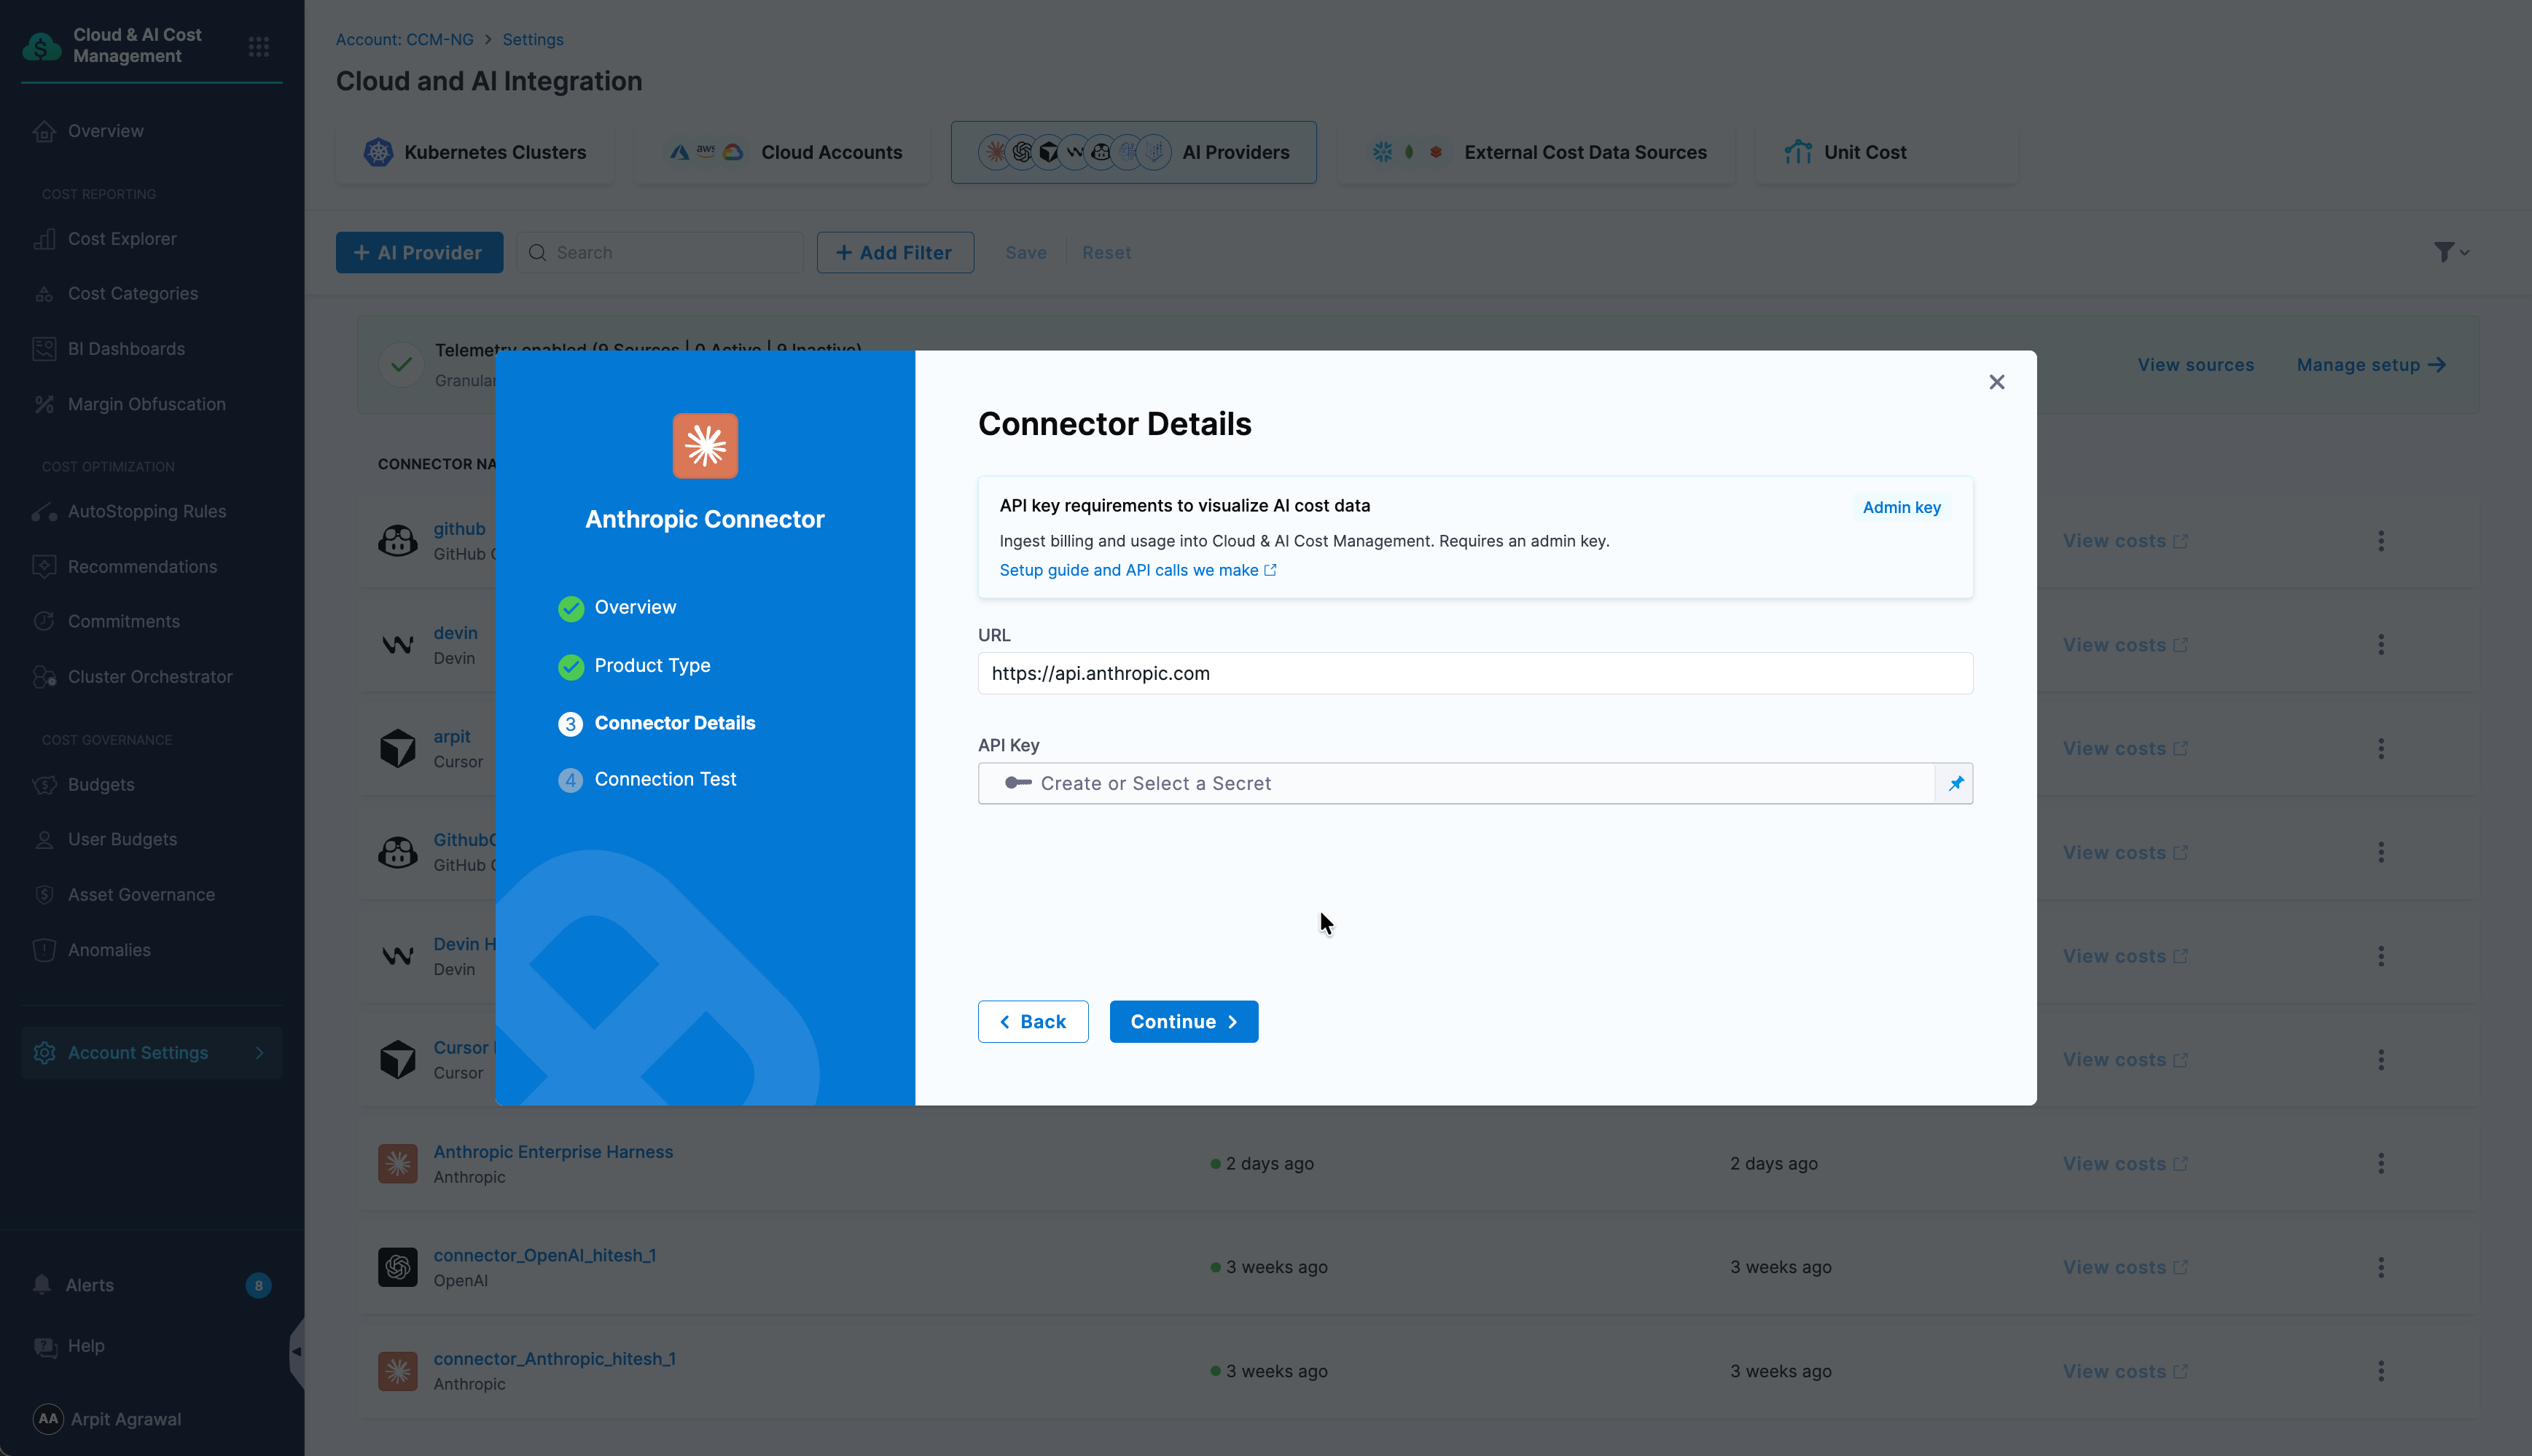Focus the URL input field
This screenshot has width=2532, height=1456.
click(1474, 673)
